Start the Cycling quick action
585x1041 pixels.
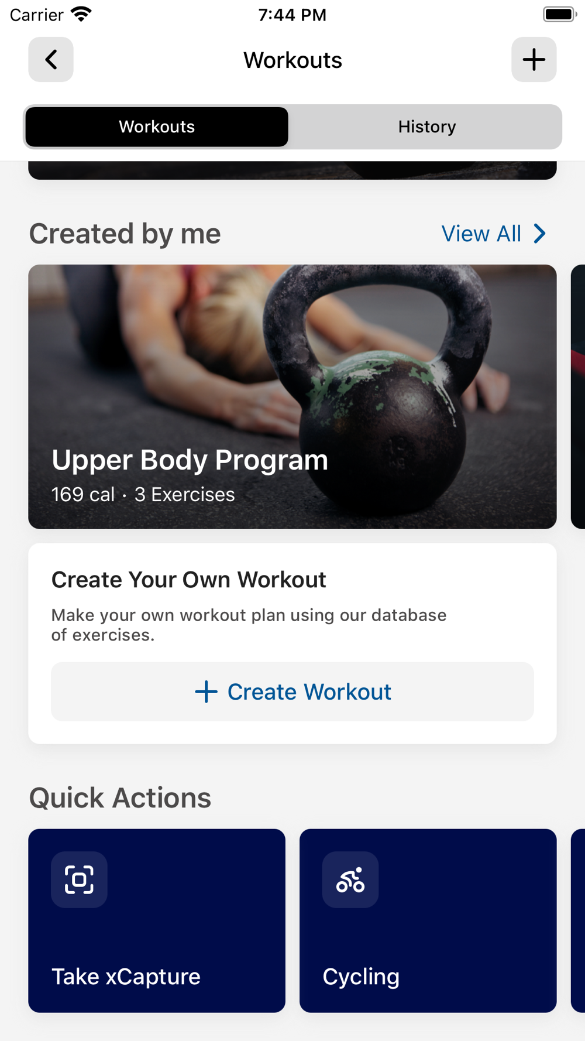click(428, 920)
